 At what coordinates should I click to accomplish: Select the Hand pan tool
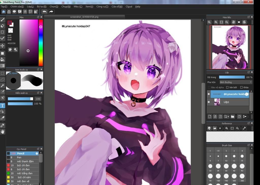coord(3,132)
